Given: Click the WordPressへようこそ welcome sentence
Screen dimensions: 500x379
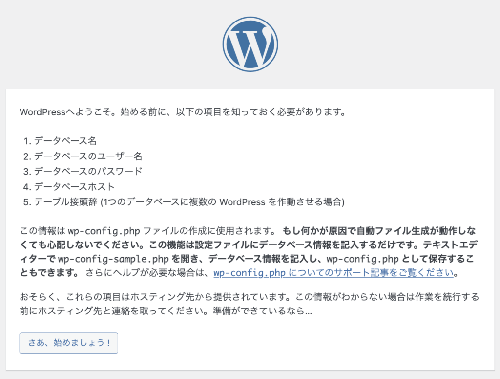Looking at the screenshot, I should (183, 112).
